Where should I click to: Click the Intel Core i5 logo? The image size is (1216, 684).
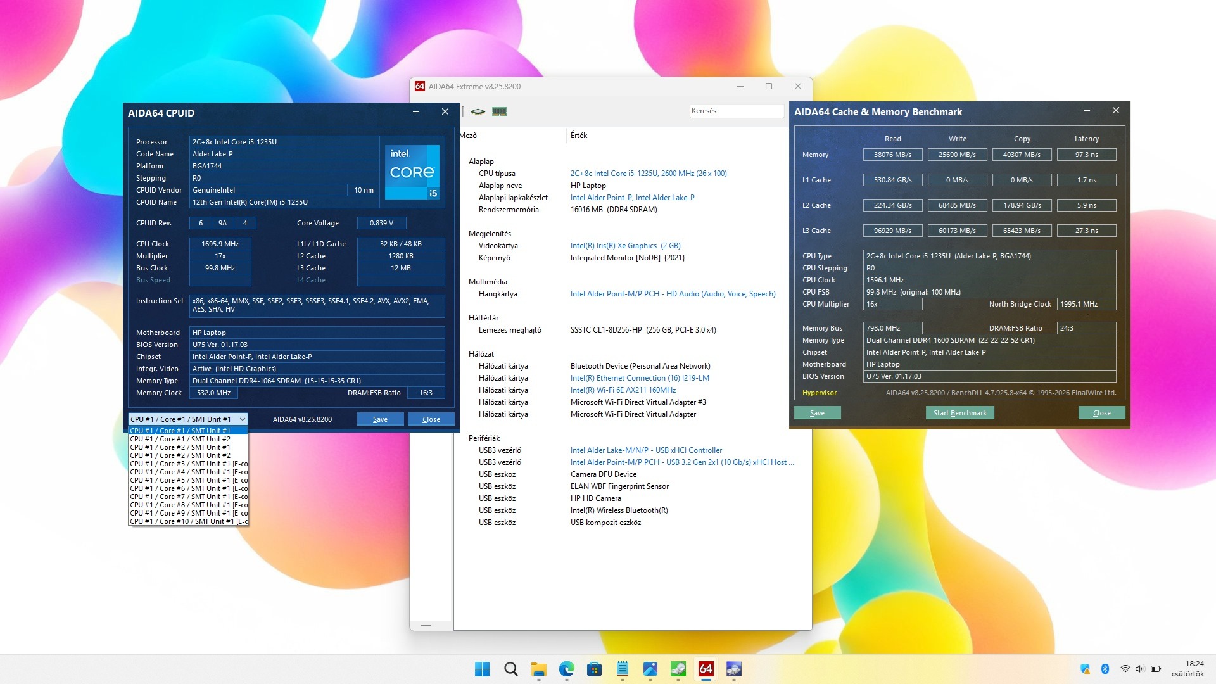pos(412,172)
